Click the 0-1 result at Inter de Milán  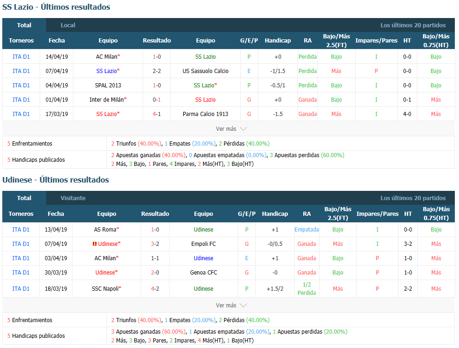tap(157, 100)
